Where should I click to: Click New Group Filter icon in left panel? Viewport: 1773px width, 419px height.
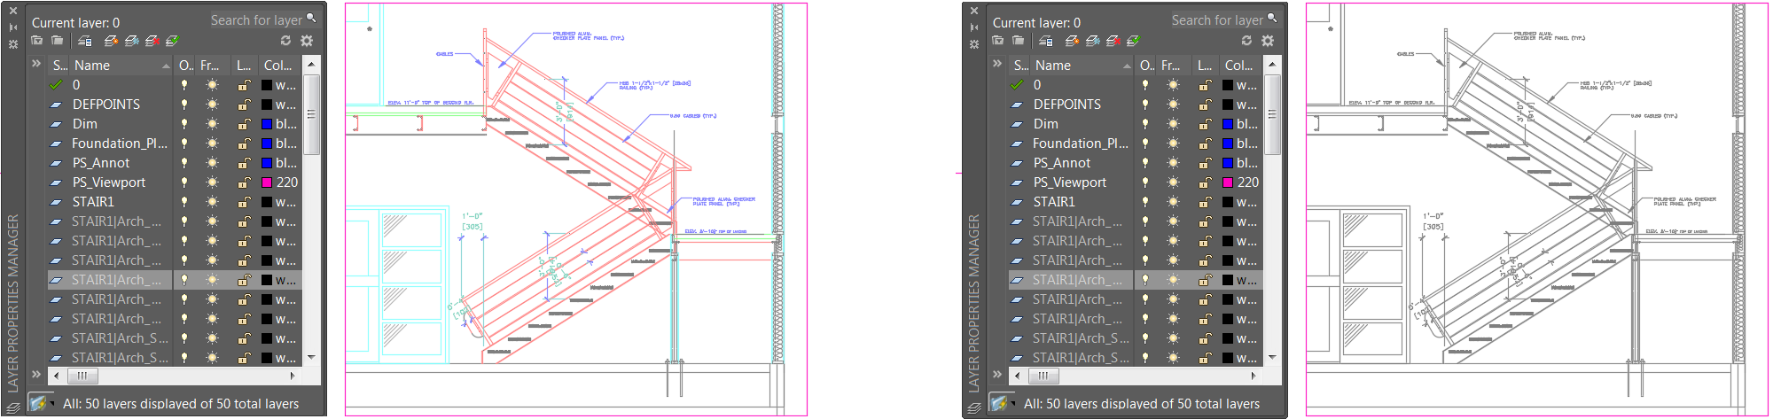click(x=58, y=41)
